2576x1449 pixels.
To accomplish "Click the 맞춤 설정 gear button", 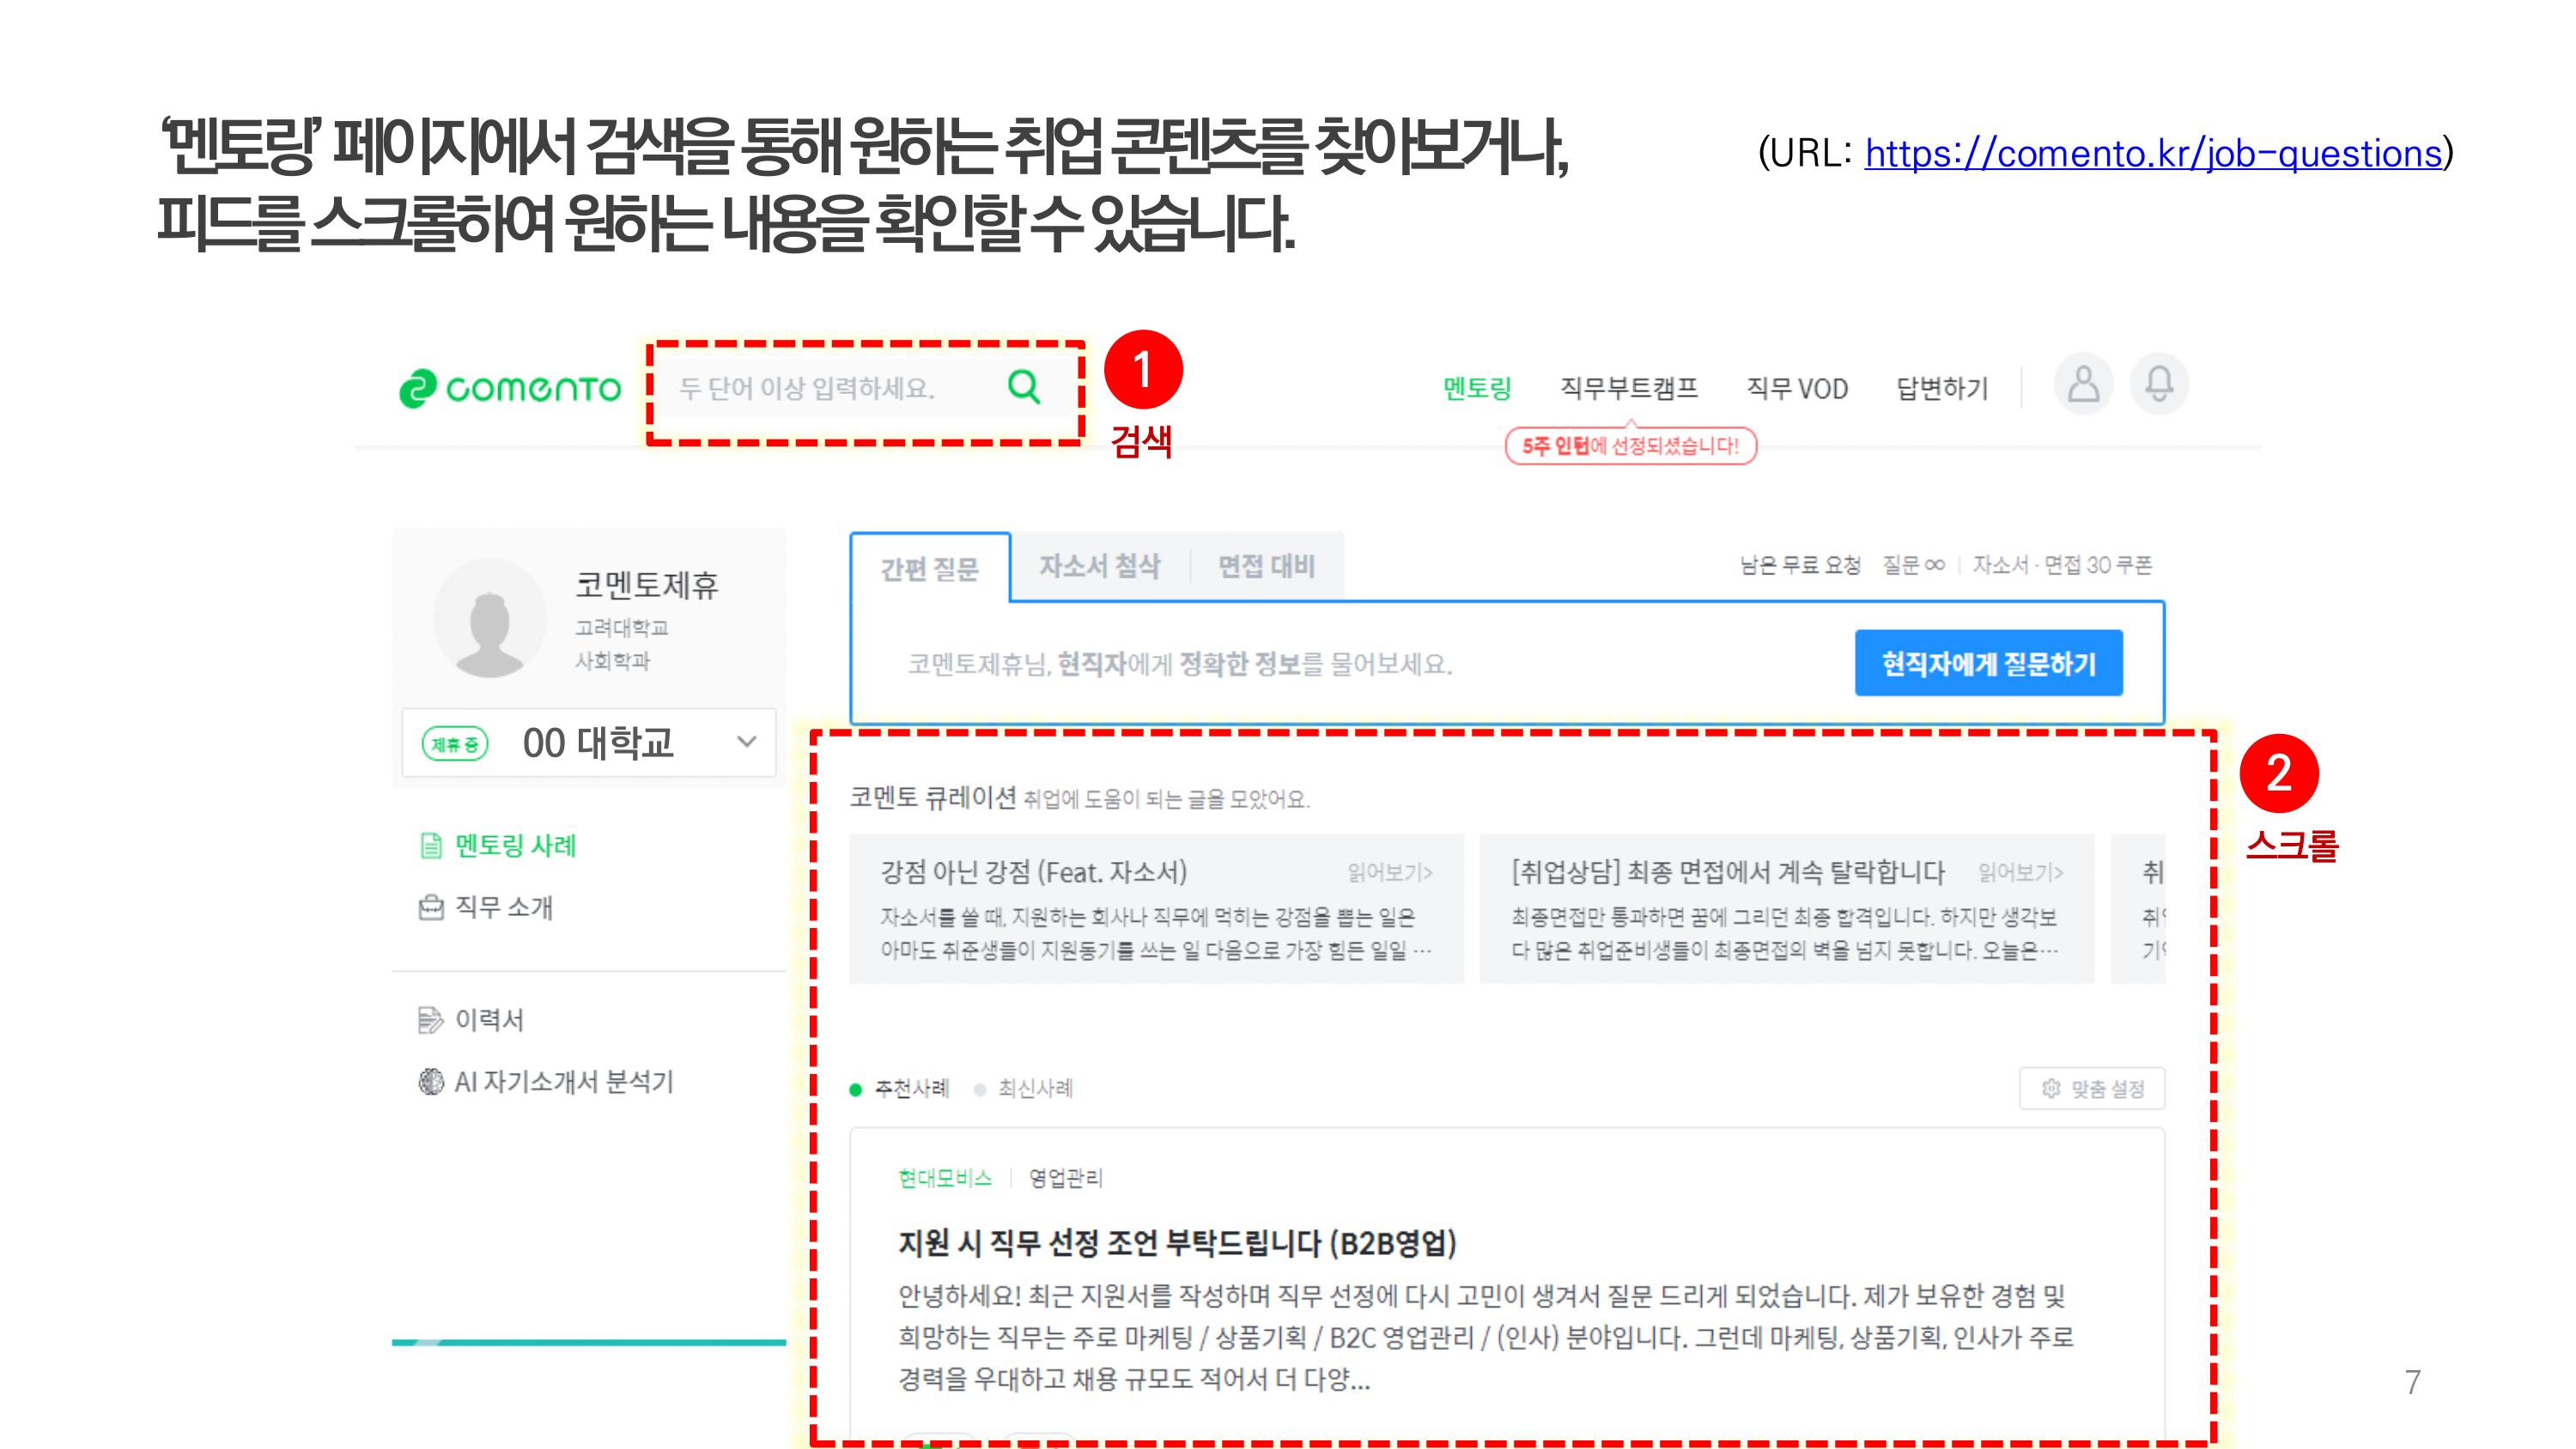I will click(x=2092, y=1089).
